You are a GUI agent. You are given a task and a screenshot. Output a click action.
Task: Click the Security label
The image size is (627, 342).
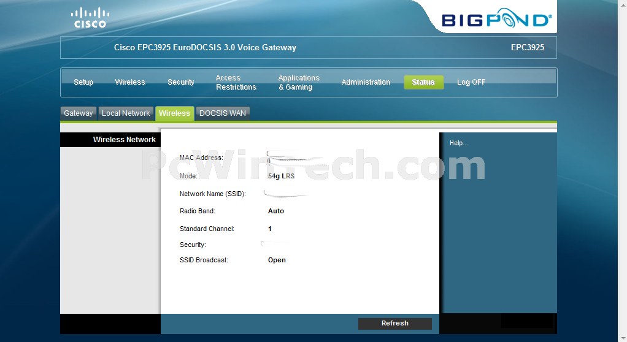click(x=193, y=245)
